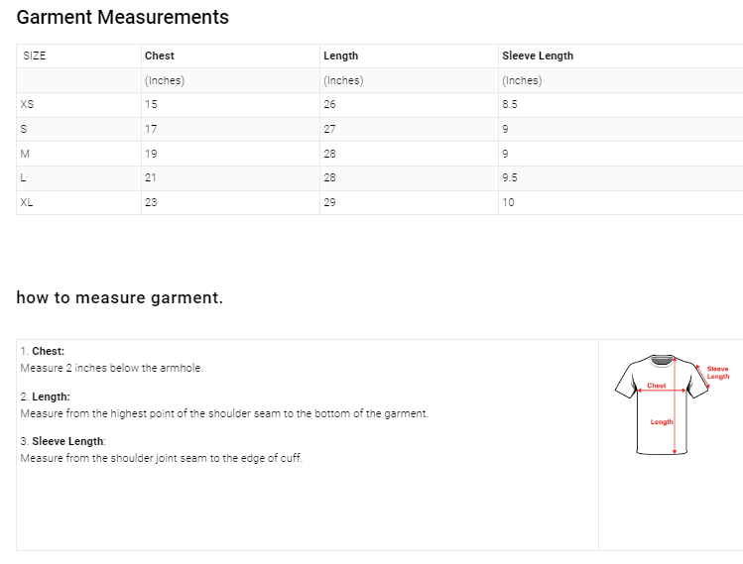The width and height of the screenshot is (743, 564).
Task: Click the 'Measure 2 inches below the armhole' text
Action: point(111,368)
